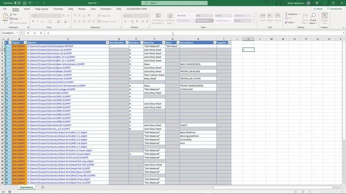Image resolution: width=346 pixels, height=194 pixels.
Task: Click the AutoSum sigma button
Action: pyautogui.click(x=291, y=14)
